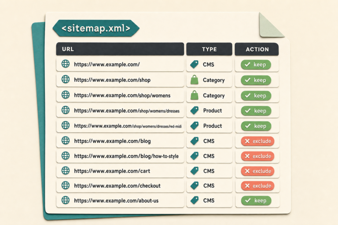Click the tag icon in the /cart row
The image size is (338, 225).
pyautogui.click(x=195, y=171)
